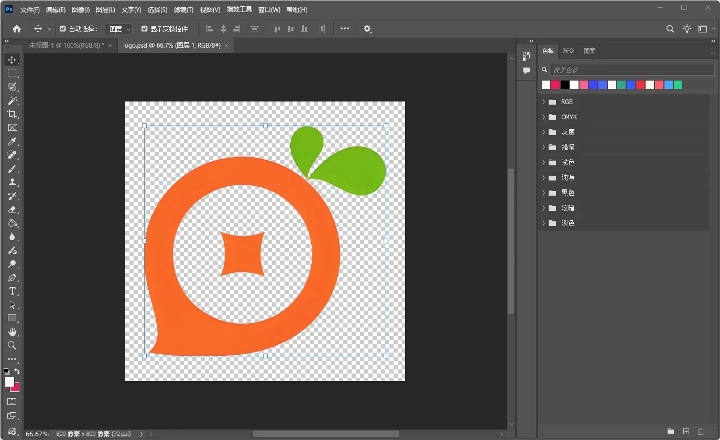This screenshot has width=720, height=440.
Task: Select the Hand tool
Action: [12, 332]
